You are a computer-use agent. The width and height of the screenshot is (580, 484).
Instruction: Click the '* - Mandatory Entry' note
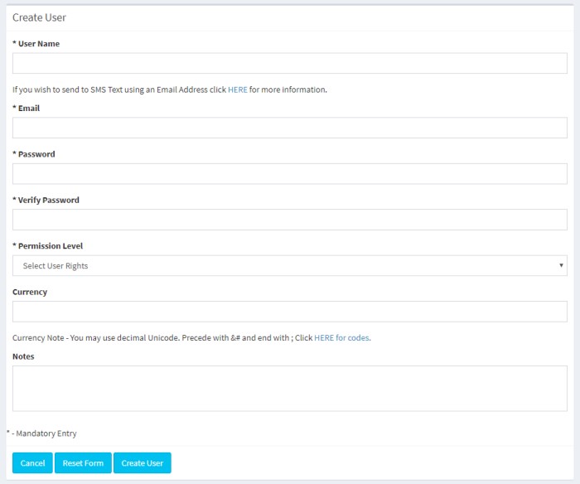point(41,433)
